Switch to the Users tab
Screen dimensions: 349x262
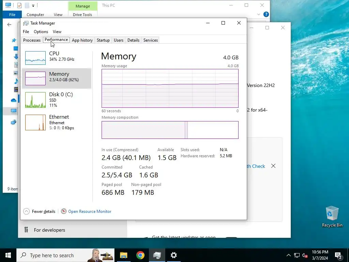118,40
